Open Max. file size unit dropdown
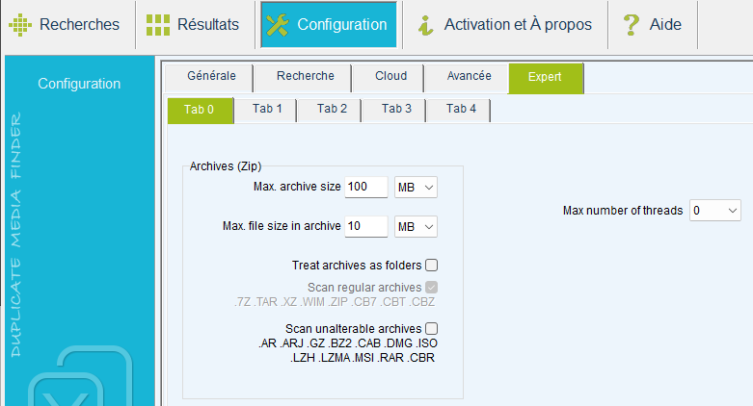 pos(416,227)
